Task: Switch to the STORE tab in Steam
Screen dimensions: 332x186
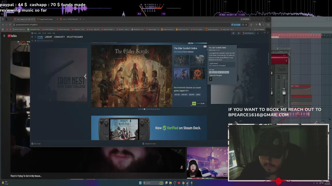Action: click(x=40, y=37)
